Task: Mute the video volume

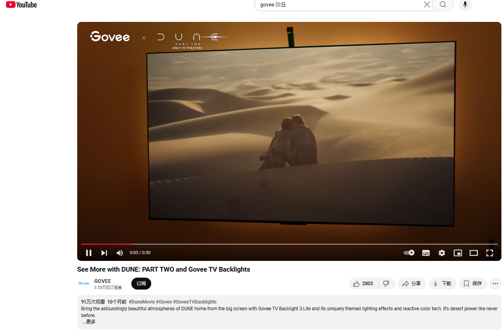Action: tap(120, 253)
